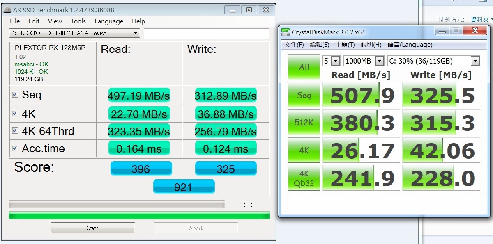The width and height of the screenshot is (493, 244).
Task: Click the empty text field beside drive dropdown
Action: 207,33
